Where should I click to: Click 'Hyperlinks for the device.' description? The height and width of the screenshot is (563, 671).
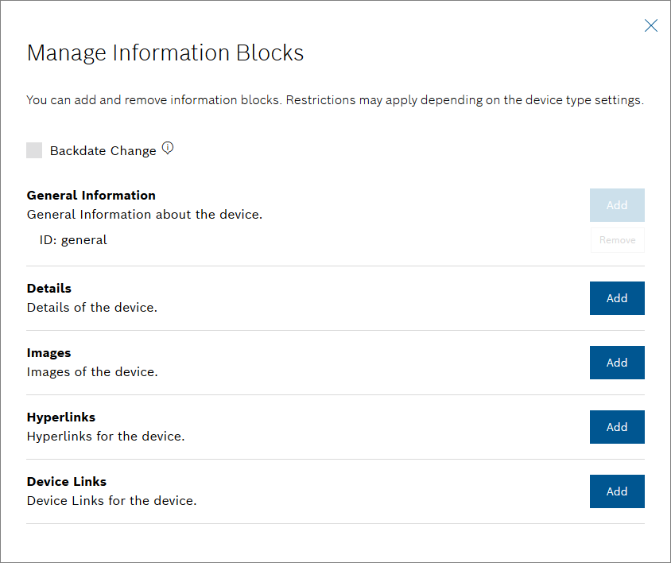(x=106, y=437)
